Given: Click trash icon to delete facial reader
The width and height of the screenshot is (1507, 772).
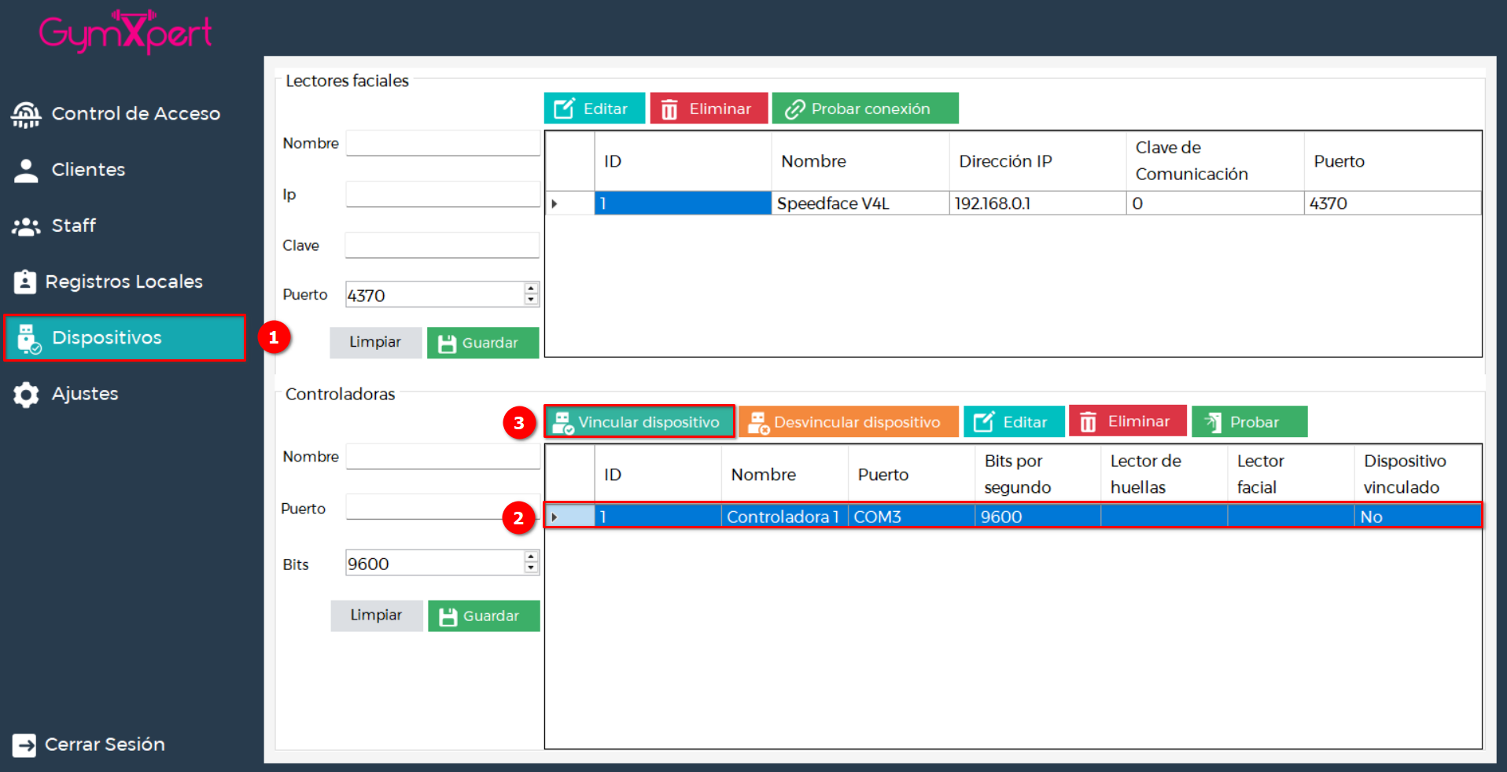Looking at the screenshot, I should [x=669, y=109].
